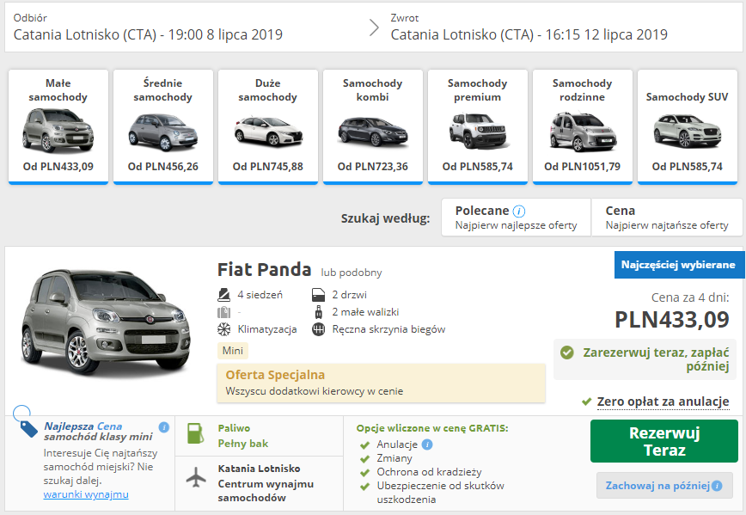
Task: Click the checkmark beside Ubezpieczenie od skutków uszkodzenia
Action: (365, 487)
